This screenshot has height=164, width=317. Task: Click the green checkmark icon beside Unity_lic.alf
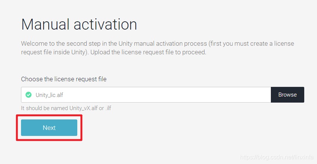pyautogui.click(x=29, y=95)
